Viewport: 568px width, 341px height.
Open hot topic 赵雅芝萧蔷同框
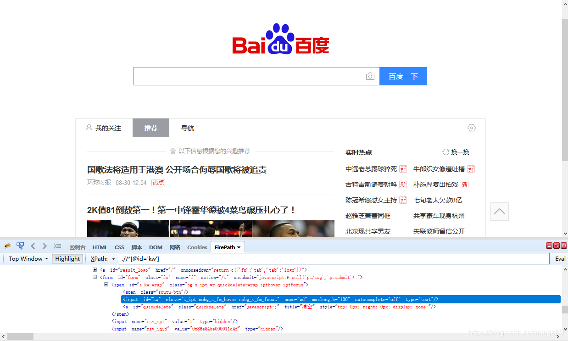[368, 216]
